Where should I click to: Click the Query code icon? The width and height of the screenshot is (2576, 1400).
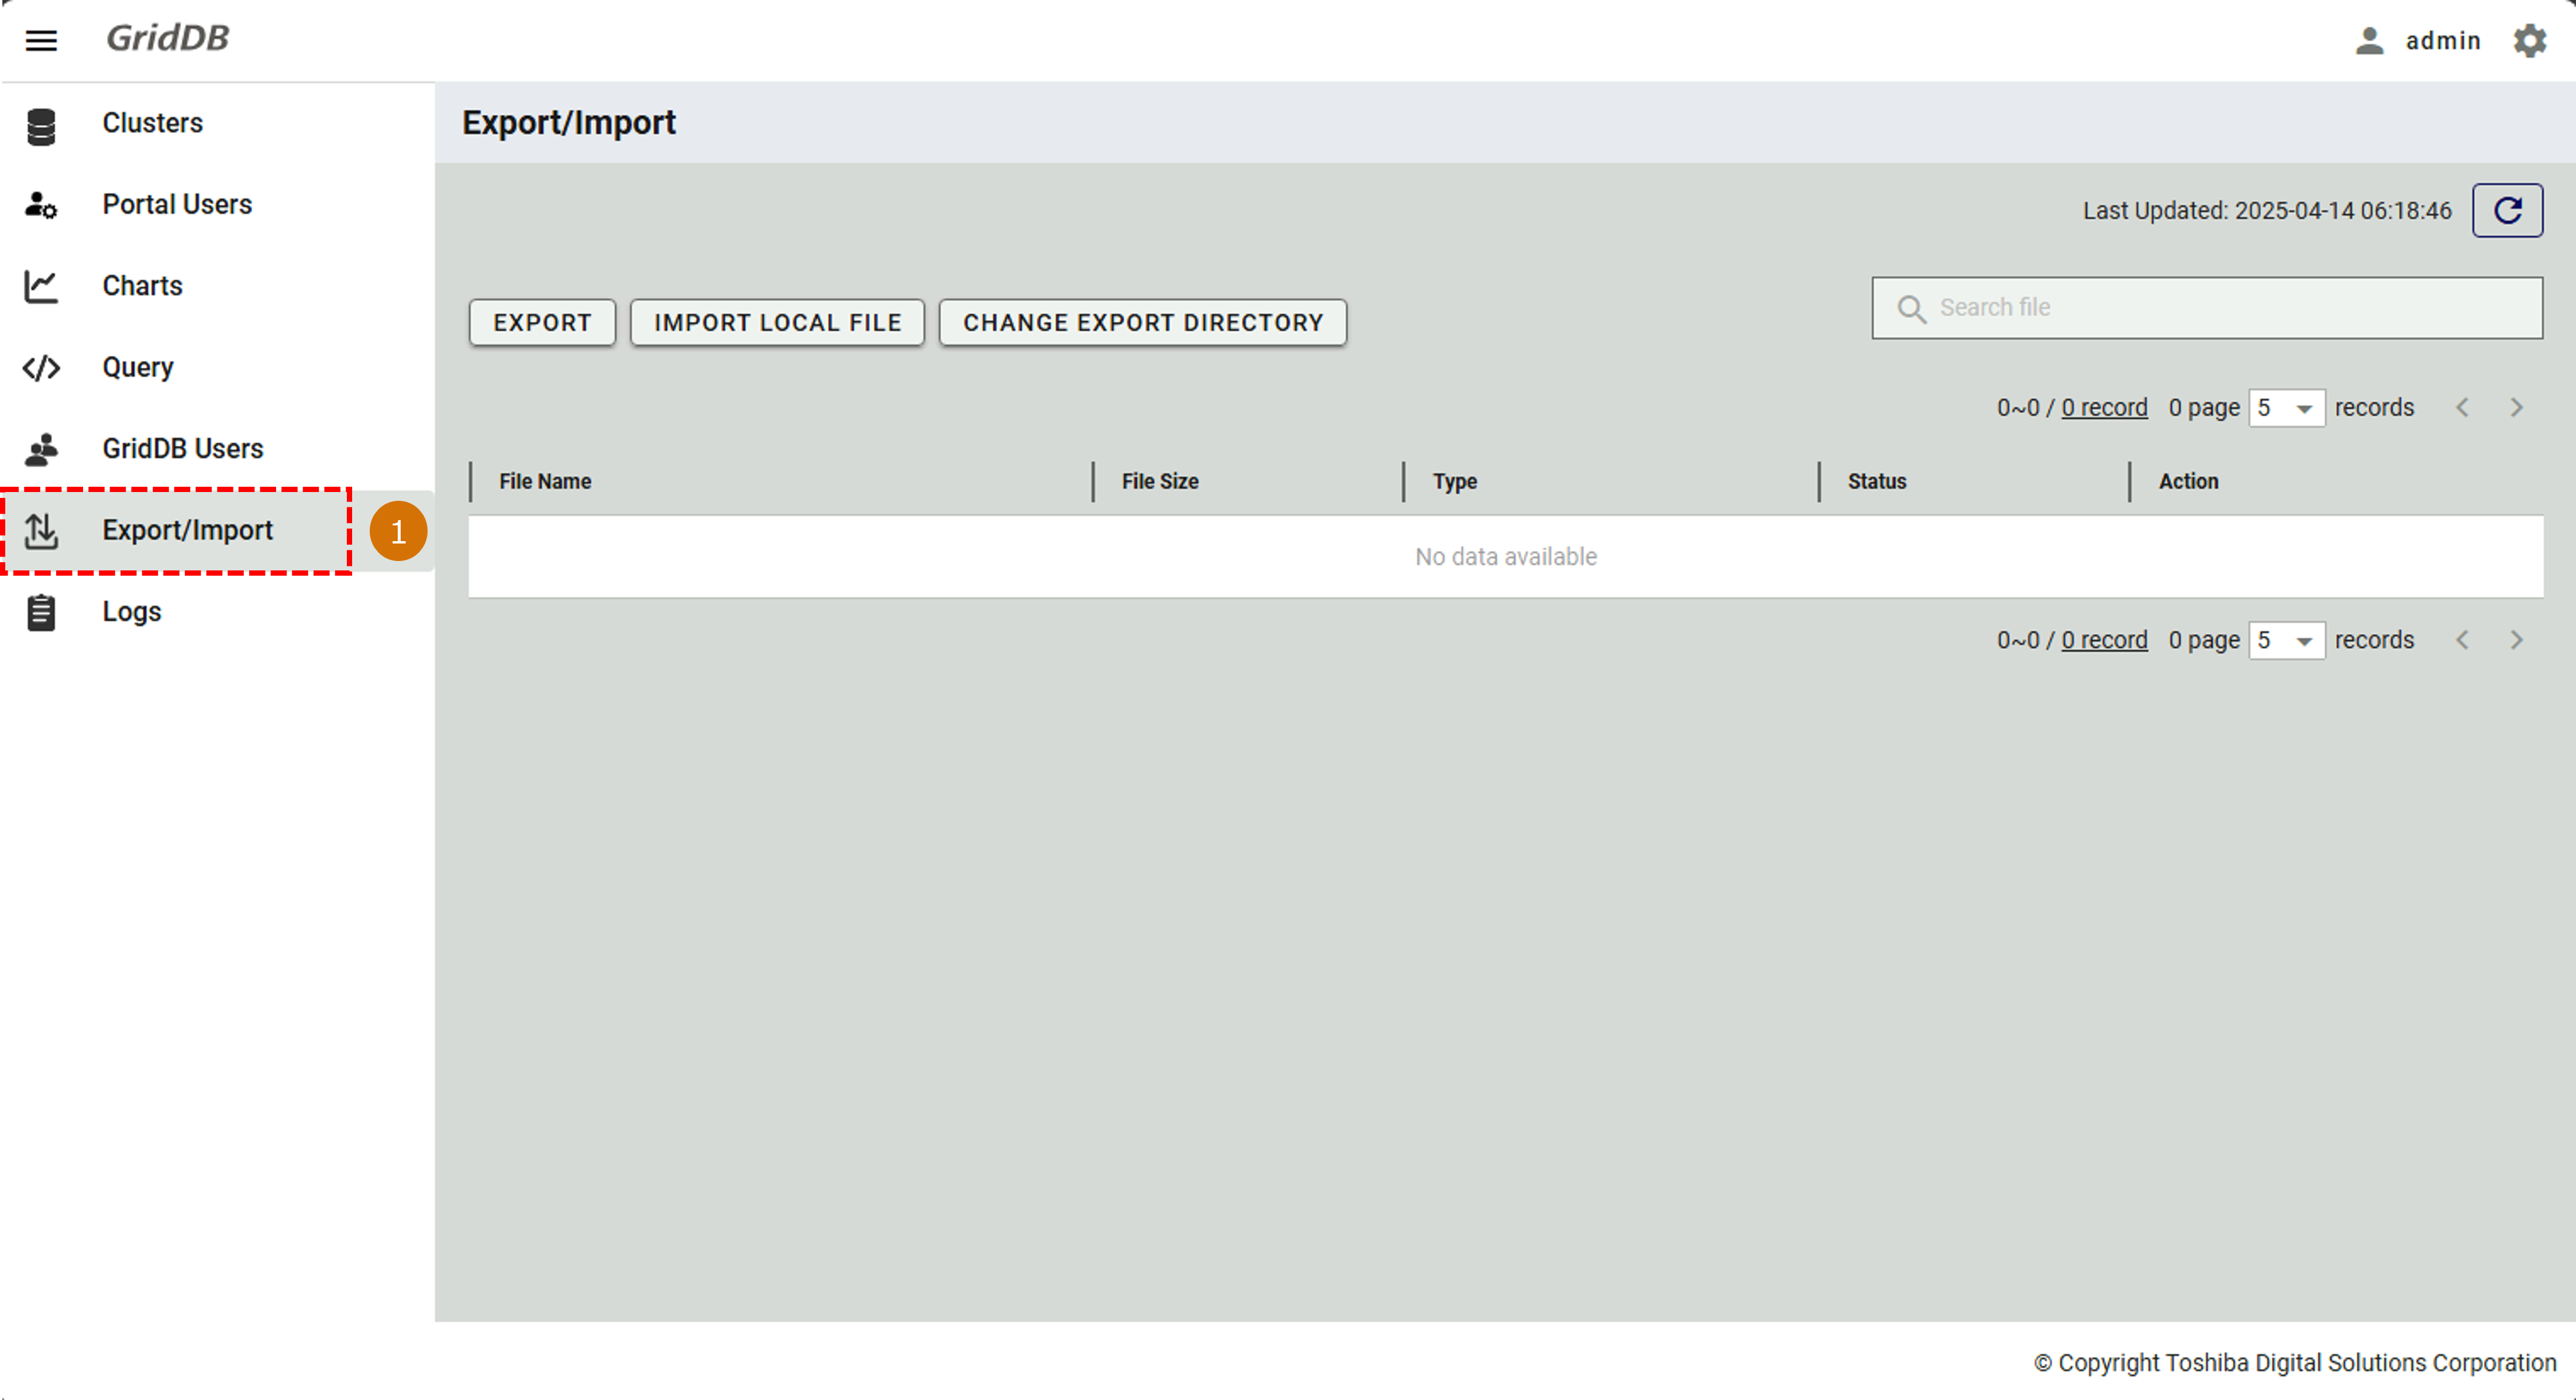click(x=41, y=368)
